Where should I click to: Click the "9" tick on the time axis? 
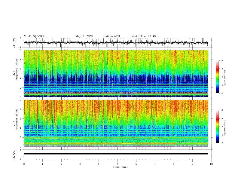(x=192, y=164)
